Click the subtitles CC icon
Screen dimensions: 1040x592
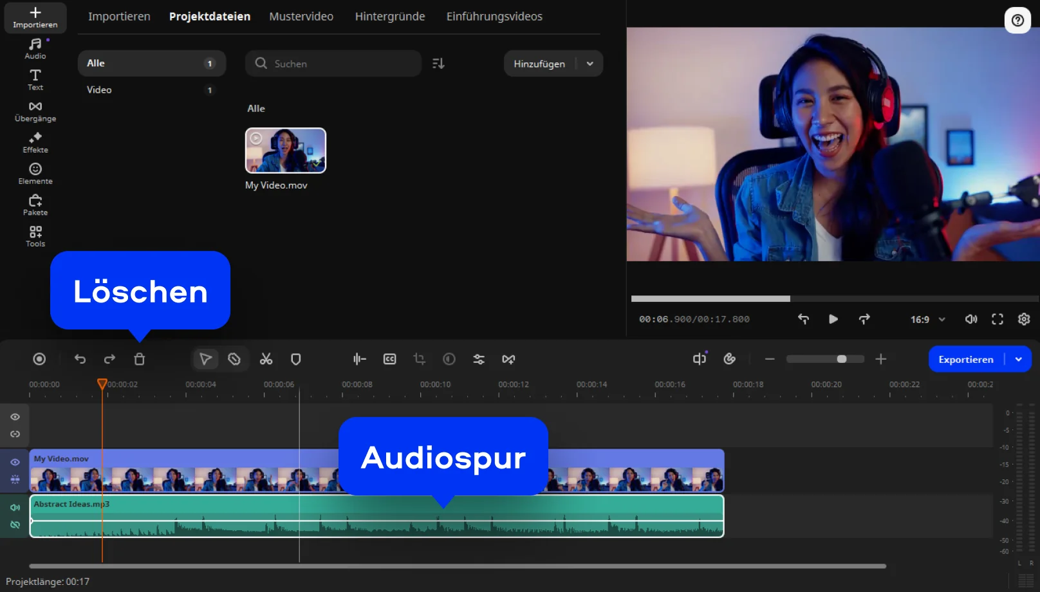coord(389,359)
